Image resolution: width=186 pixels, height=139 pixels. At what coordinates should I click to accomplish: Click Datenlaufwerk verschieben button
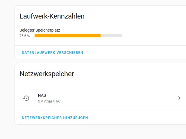[x=53, y=53]
